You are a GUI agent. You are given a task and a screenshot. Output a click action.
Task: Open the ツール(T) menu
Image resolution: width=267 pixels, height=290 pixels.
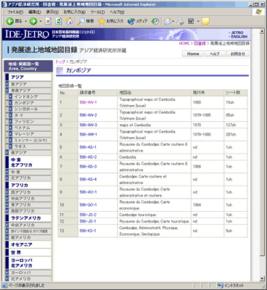(97, 12)
